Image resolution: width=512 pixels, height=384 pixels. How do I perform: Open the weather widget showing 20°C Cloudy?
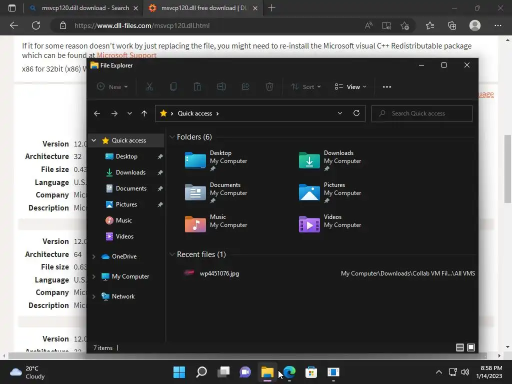[x=27, y=372]
